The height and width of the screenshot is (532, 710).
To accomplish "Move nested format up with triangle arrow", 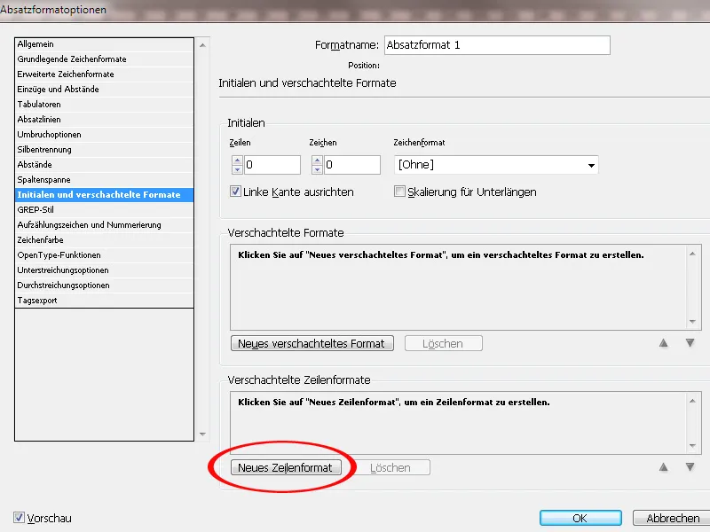I will pyautogui.click(x=663, y=343).
